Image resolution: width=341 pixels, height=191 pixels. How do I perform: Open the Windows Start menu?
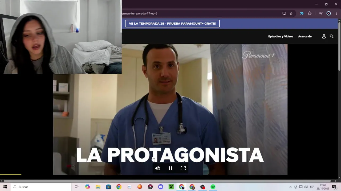(x=5, y=187)
